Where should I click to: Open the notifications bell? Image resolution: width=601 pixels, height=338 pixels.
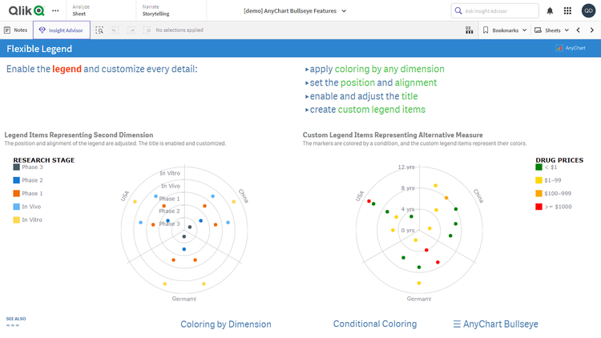(550, 10)
